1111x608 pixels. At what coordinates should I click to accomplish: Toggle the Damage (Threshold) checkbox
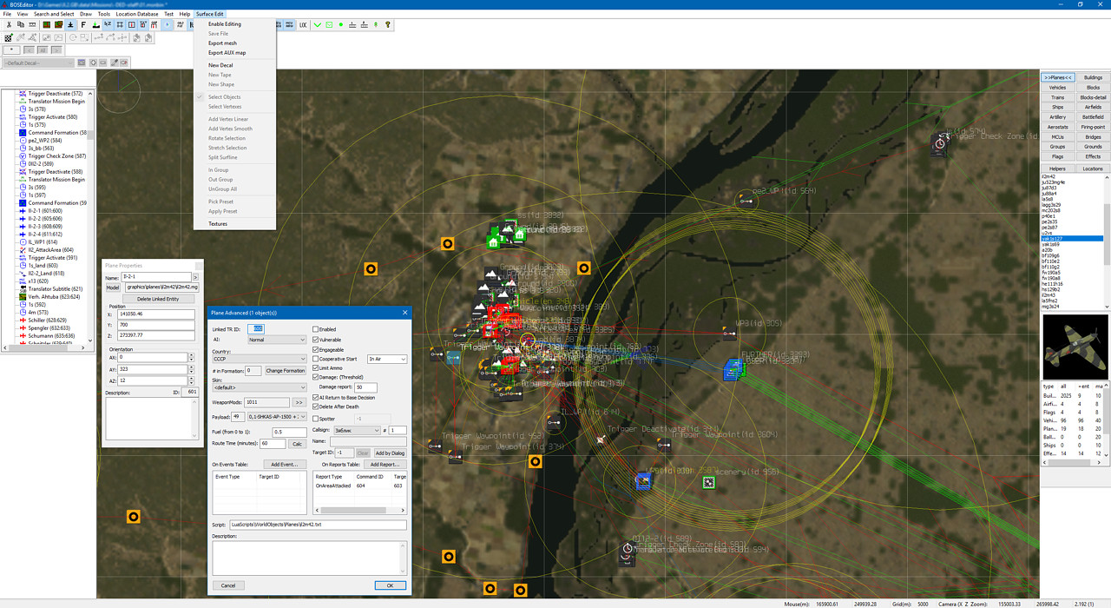(x=316, y=377)
